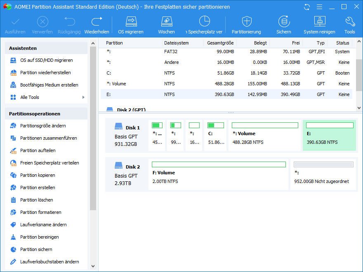
Task: Click the unallocated 952.00GB usage bar
Action: (x=323, y=164)
